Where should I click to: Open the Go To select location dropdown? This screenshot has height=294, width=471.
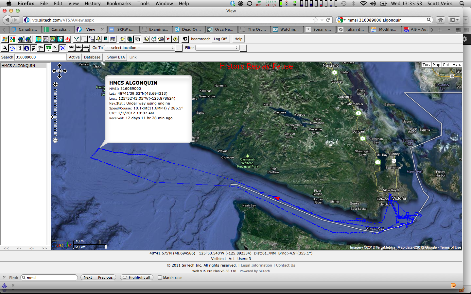point(140,48)
